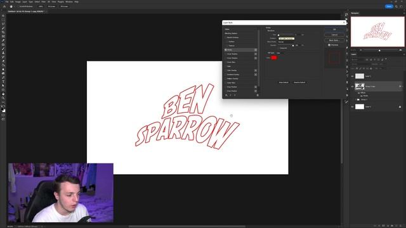The height and width of the screenshot is (228, 406).
Task: Click Fit Screen in options bar
Action: click(51, 6)
